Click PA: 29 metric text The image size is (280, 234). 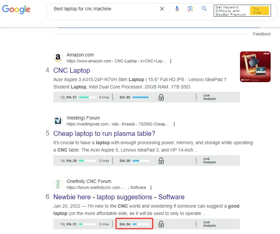(71, 161)
